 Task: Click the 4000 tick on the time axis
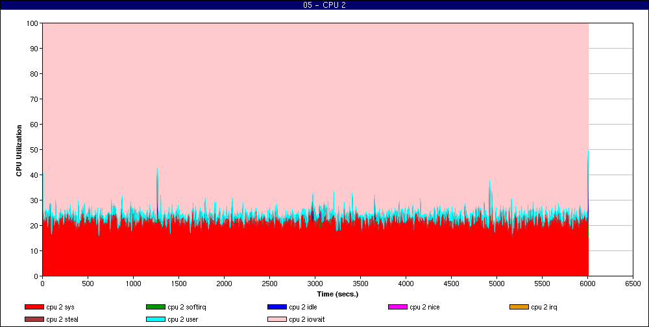[x=406, y=284]
